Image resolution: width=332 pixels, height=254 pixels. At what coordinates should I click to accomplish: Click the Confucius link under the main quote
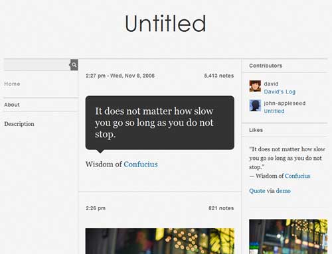tap(141, 164)
